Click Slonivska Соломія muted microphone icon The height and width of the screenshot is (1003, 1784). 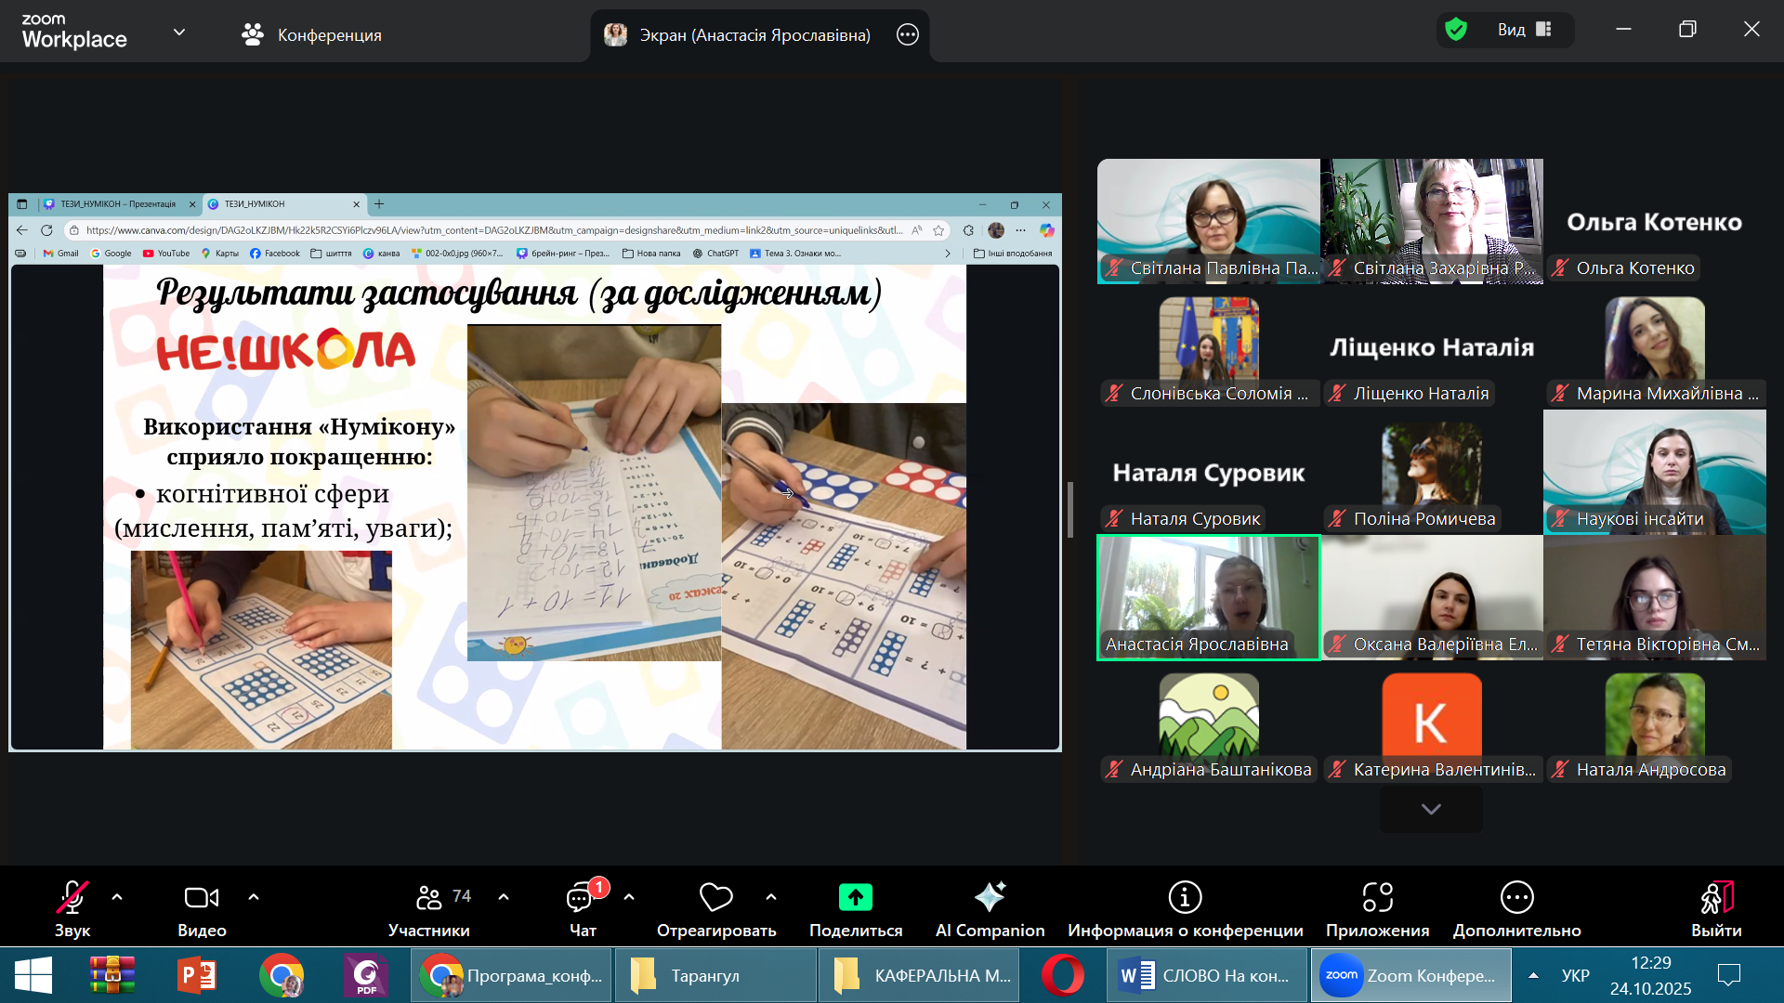pos(1114,393)
